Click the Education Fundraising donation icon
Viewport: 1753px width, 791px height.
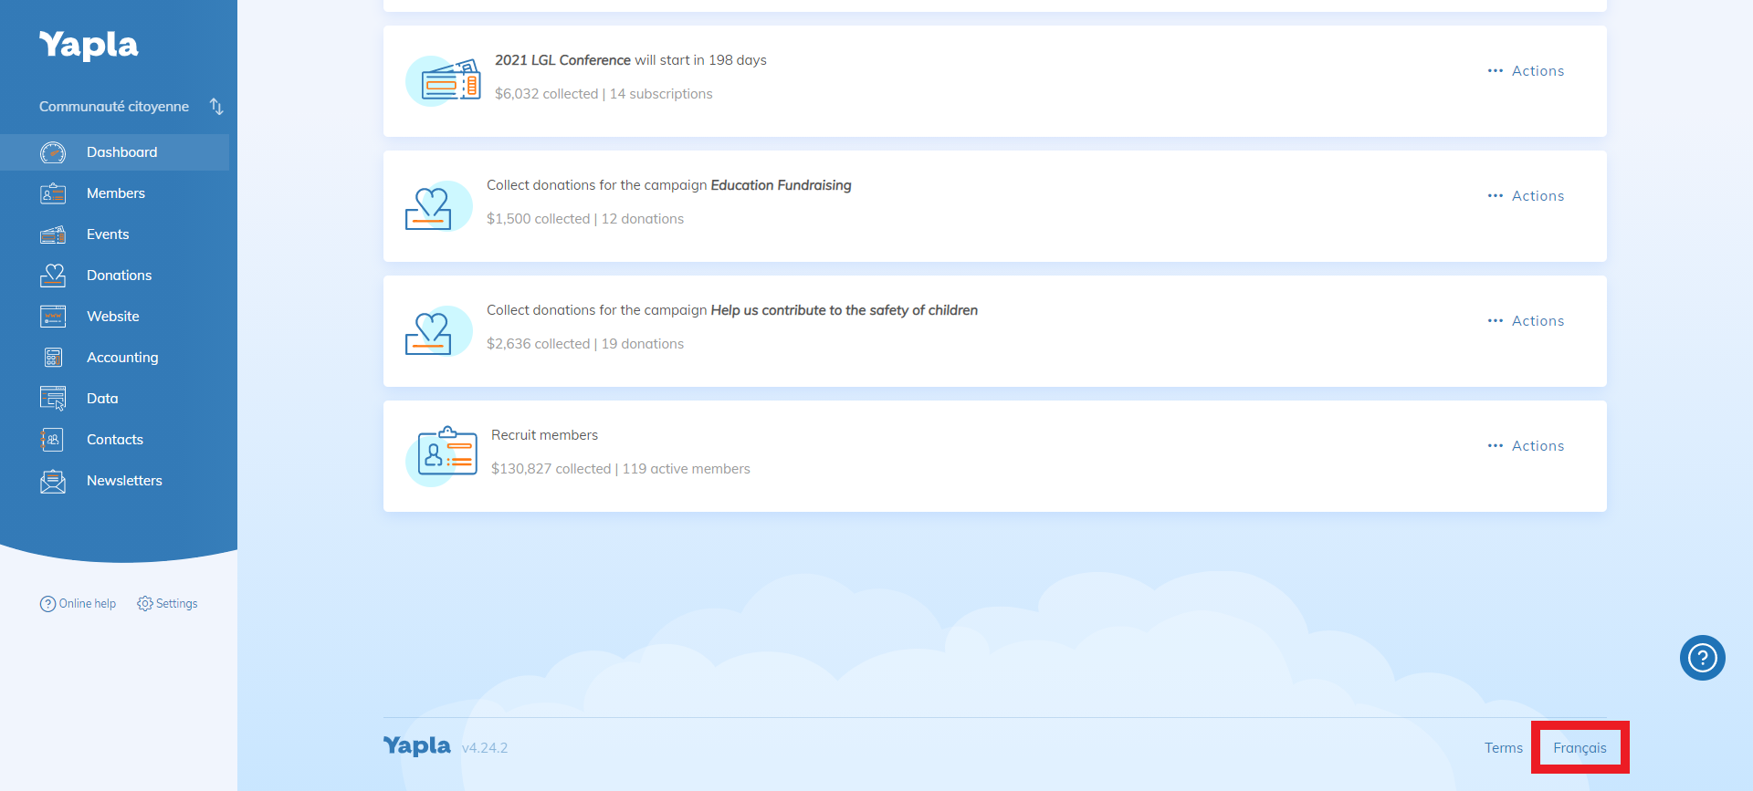[x=438, y=206]
